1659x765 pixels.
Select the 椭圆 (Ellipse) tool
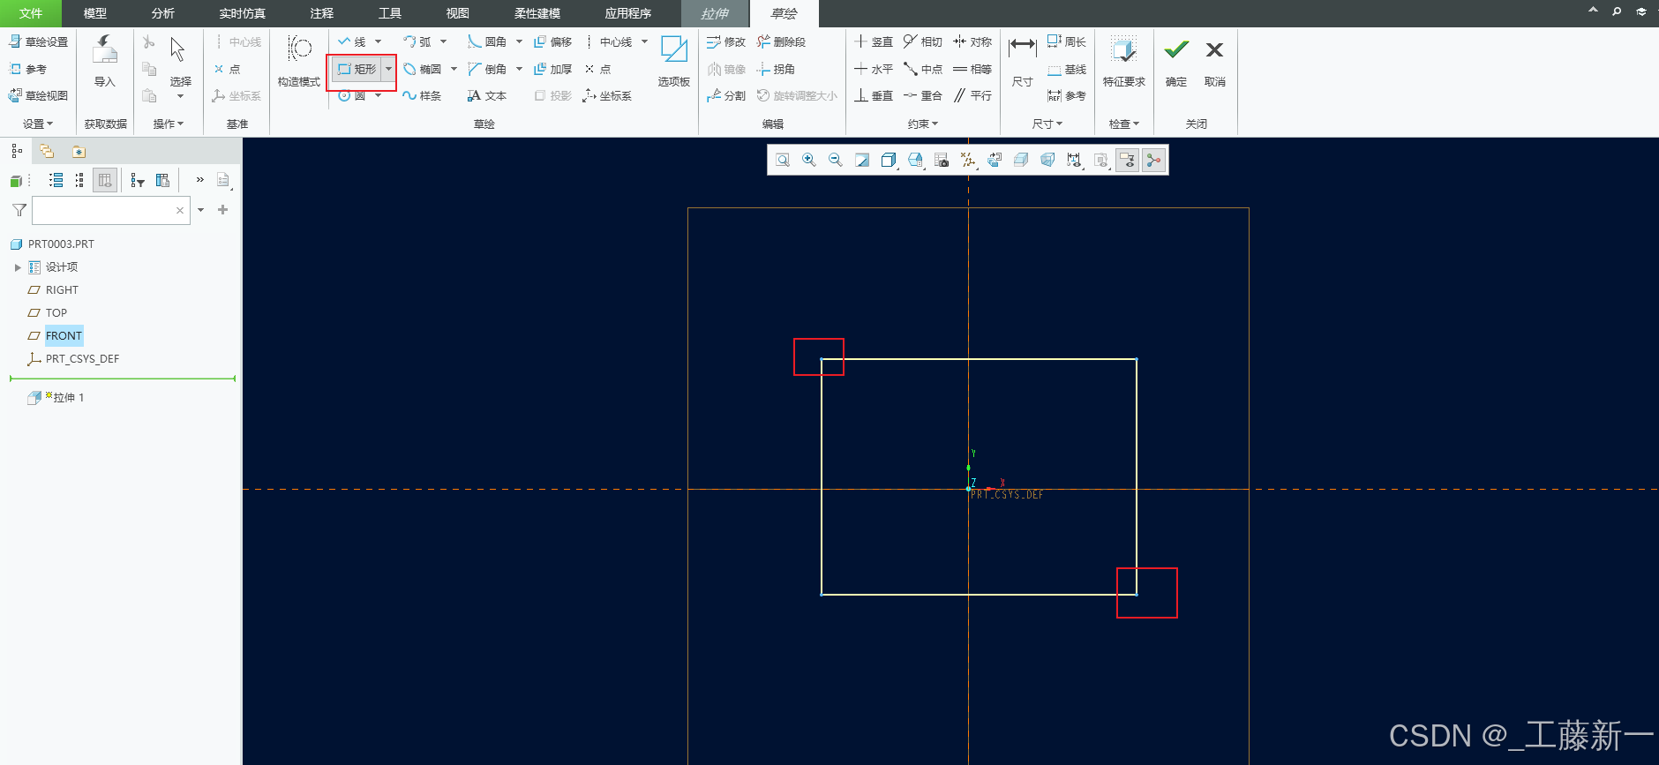click(x=423, y=69)
